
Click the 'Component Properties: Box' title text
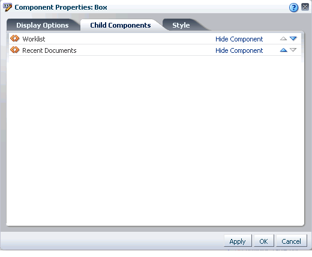[x=61, y=7]
